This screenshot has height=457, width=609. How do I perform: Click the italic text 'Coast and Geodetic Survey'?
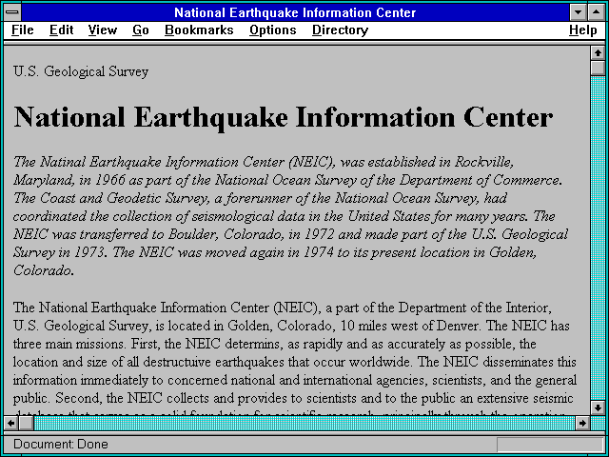[x=124, y=198]
